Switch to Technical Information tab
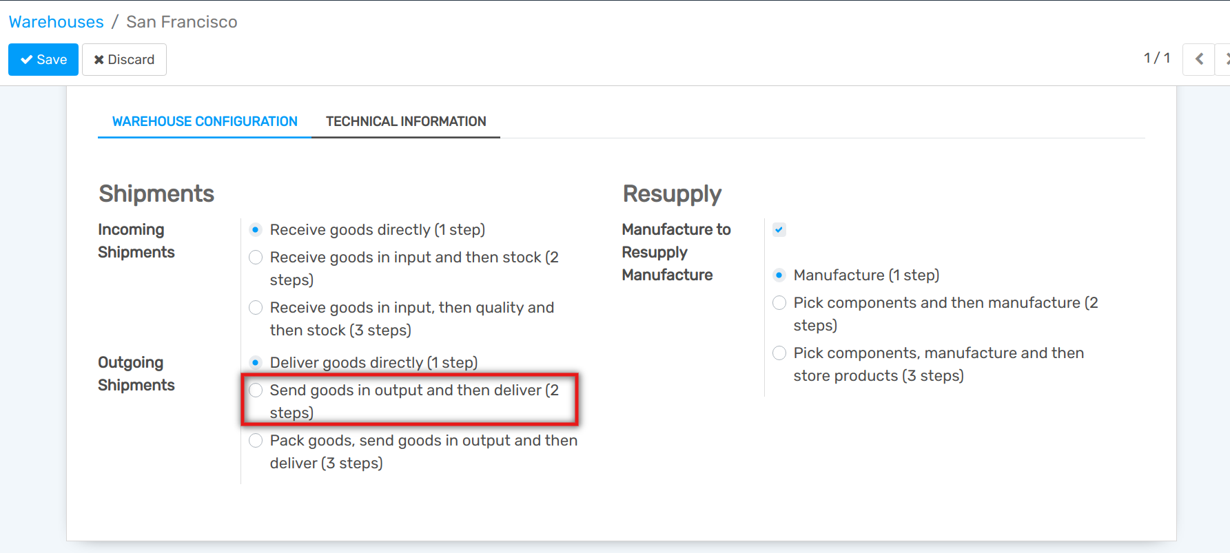The width and height of the screenshot is (1230, 553). [406, 122]
